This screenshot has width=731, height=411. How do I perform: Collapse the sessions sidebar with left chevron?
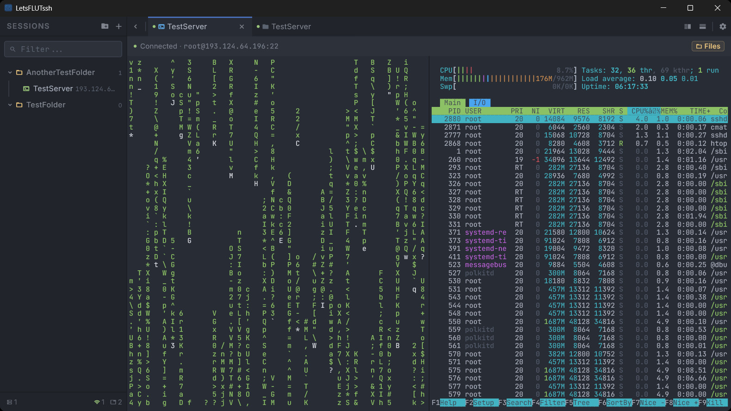click(136, 27)
